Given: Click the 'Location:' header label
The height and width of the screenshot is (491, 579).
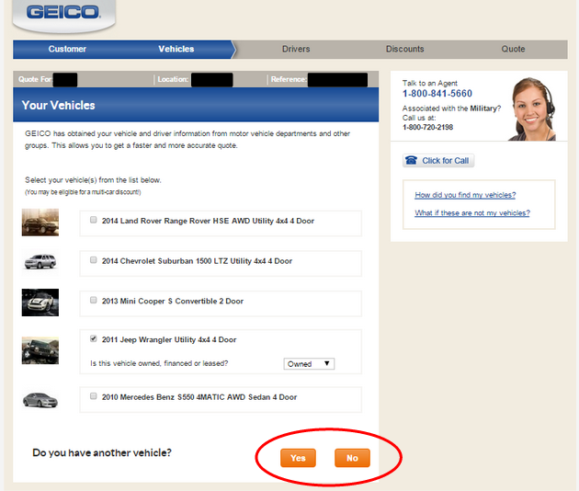Looking at the screenshot, I should pos(173,79).
